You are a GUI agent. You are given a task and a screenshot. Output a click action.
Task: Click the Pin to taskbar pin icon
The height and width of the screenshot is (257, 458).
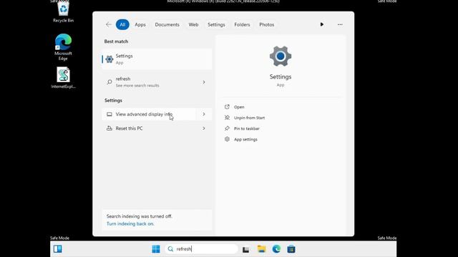(227, 128)
